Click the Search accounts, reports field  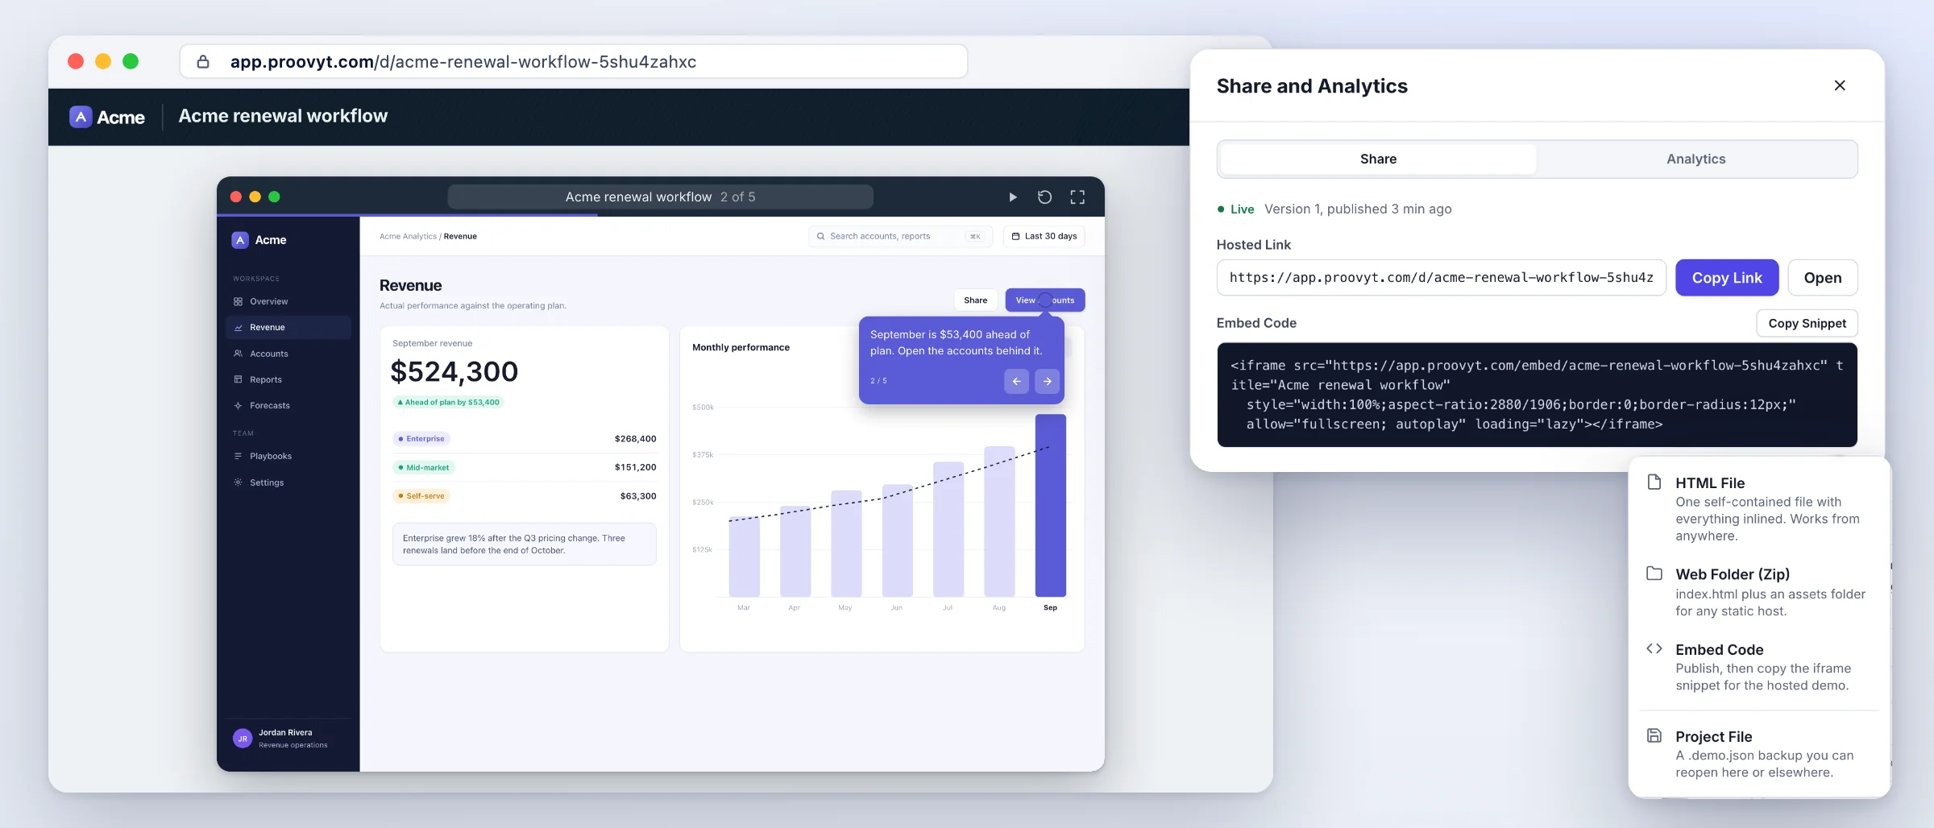[901, 236]
